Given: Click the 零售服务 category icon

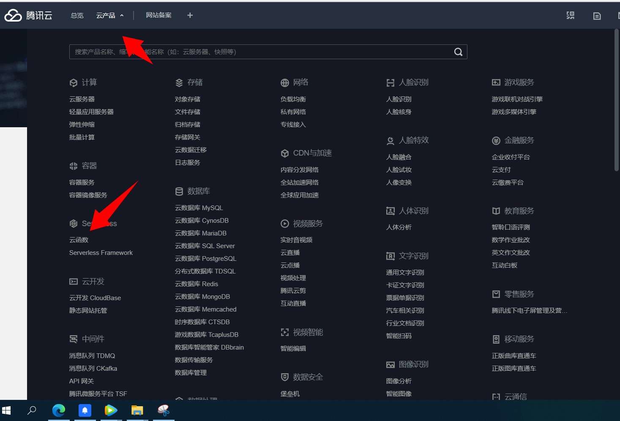Looking at the screenshot, I should pos(496,294).
